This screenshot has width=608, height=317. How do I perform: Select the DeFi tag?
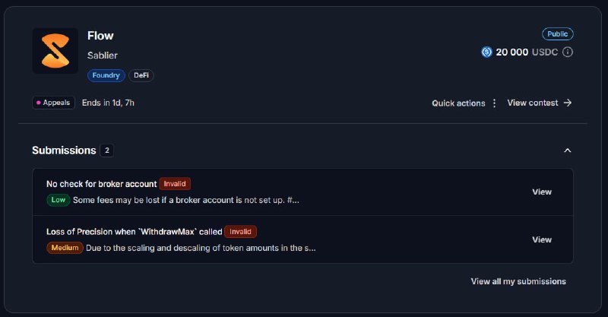tap(141, 75)
